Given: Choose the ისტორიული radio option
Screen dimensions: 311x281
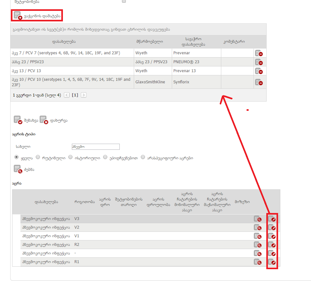Looking at the screenshot, I should 70,157.
